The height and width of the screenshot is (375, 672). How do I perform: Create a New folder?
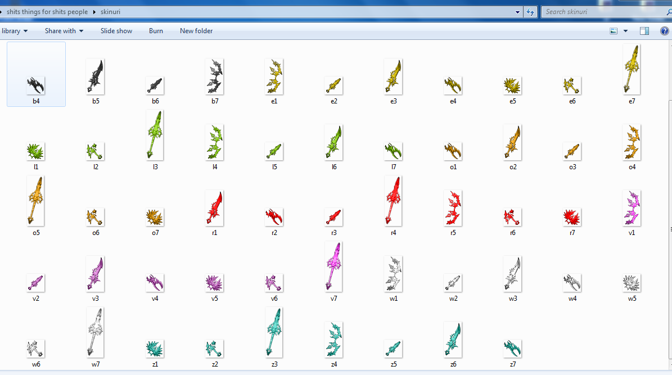(x=196, y=31)
